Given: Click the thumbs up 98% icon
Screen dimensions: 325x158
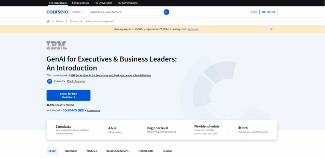Looking at the screenshot, I should 239,128.
